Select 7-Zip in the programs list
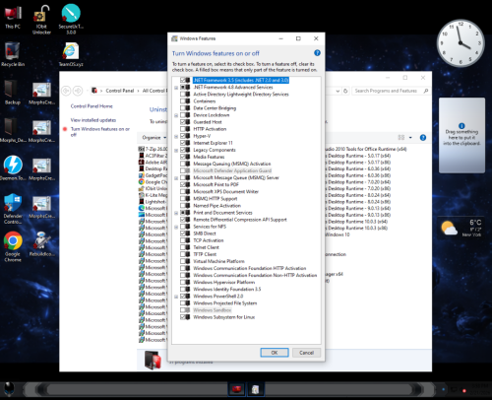The width and height of the screenshot is (492, 400). click(153, 149)
